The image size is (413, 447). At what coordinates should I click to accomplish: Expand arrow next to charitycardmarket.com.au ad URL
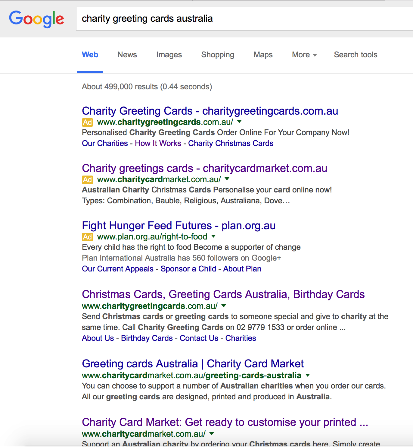pos(227,179)
